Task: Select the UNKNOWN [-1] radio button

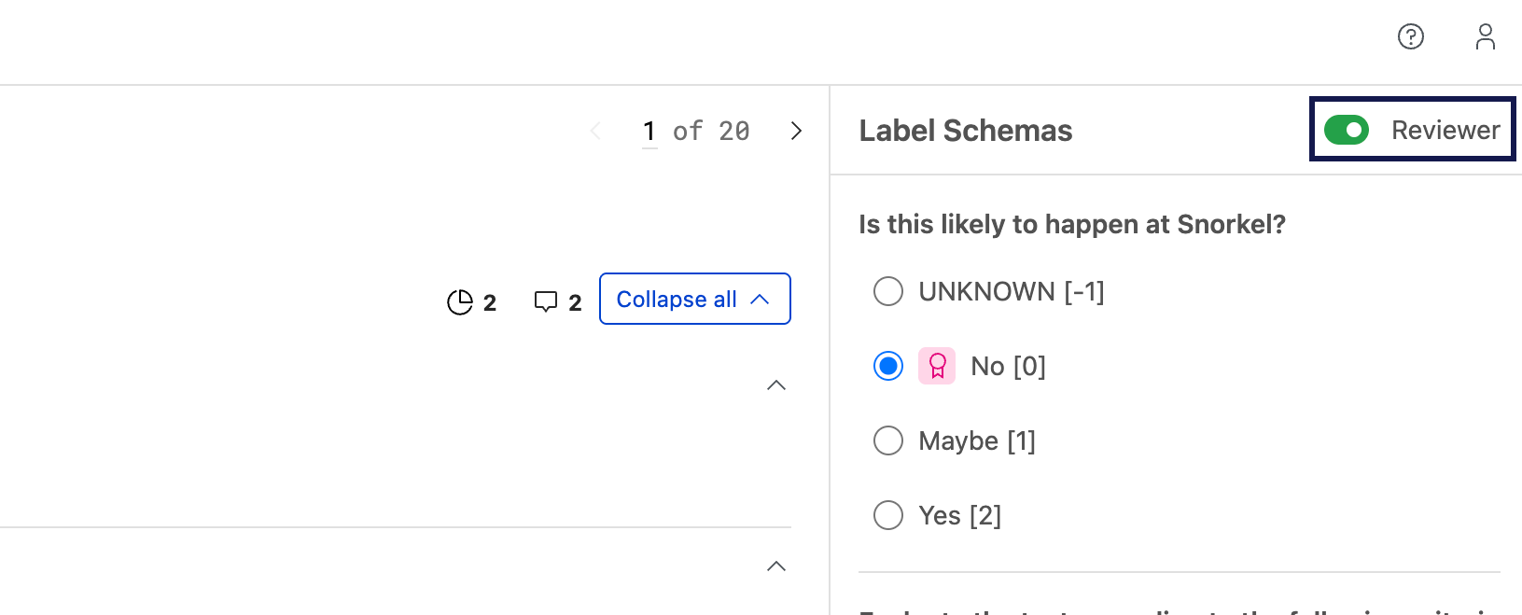Action: pyautogui.click(x=887, y=291)
